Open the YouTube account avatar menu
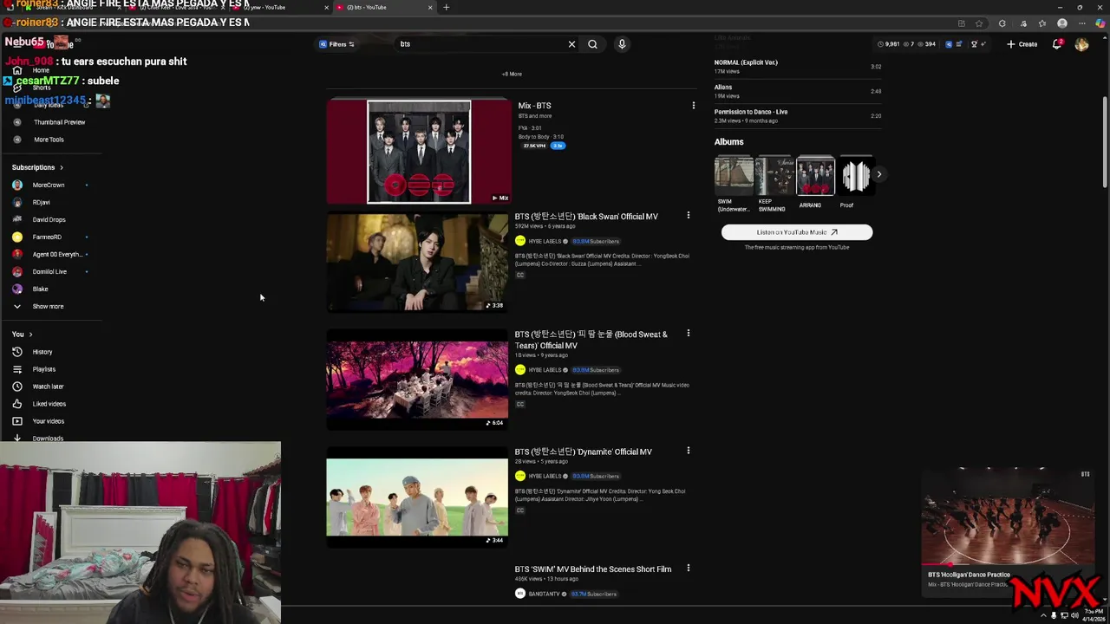 point(1081,44)
